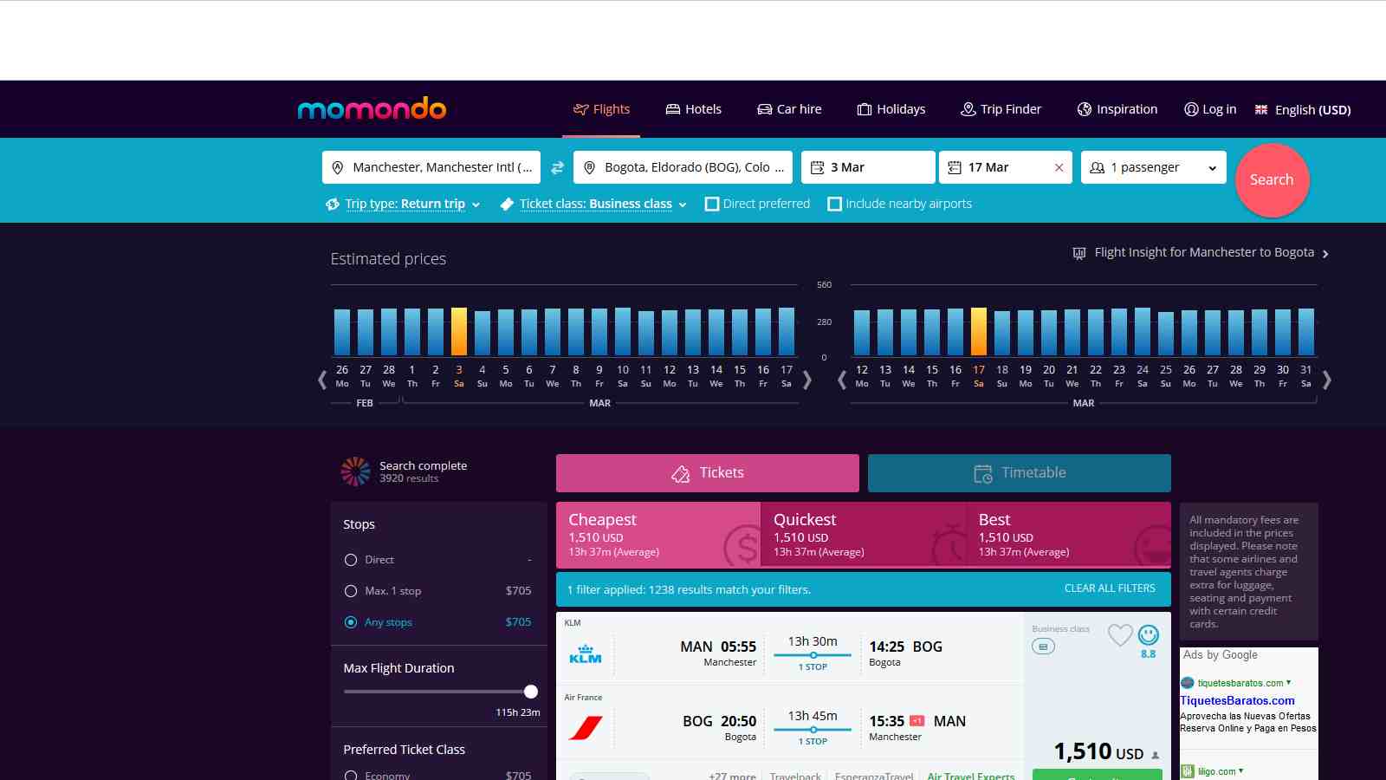Check Include nearby airports

pyautogui.click(x=835, y=205)
